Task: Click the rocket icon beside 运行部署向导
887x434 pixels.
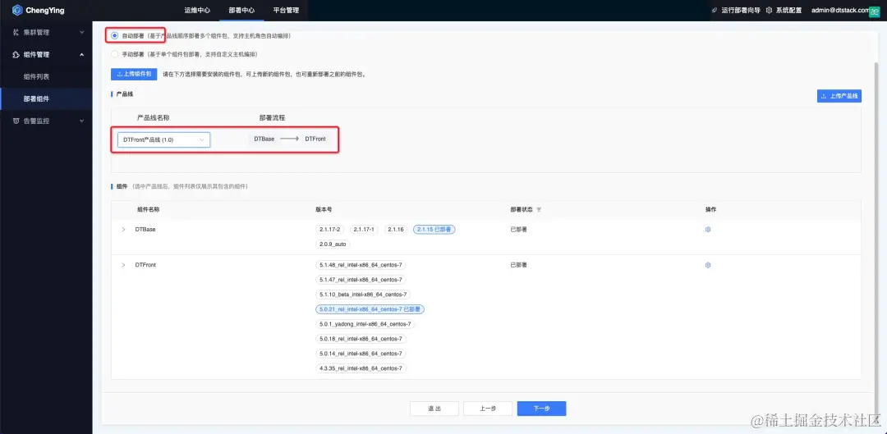Action: point(715,10)
